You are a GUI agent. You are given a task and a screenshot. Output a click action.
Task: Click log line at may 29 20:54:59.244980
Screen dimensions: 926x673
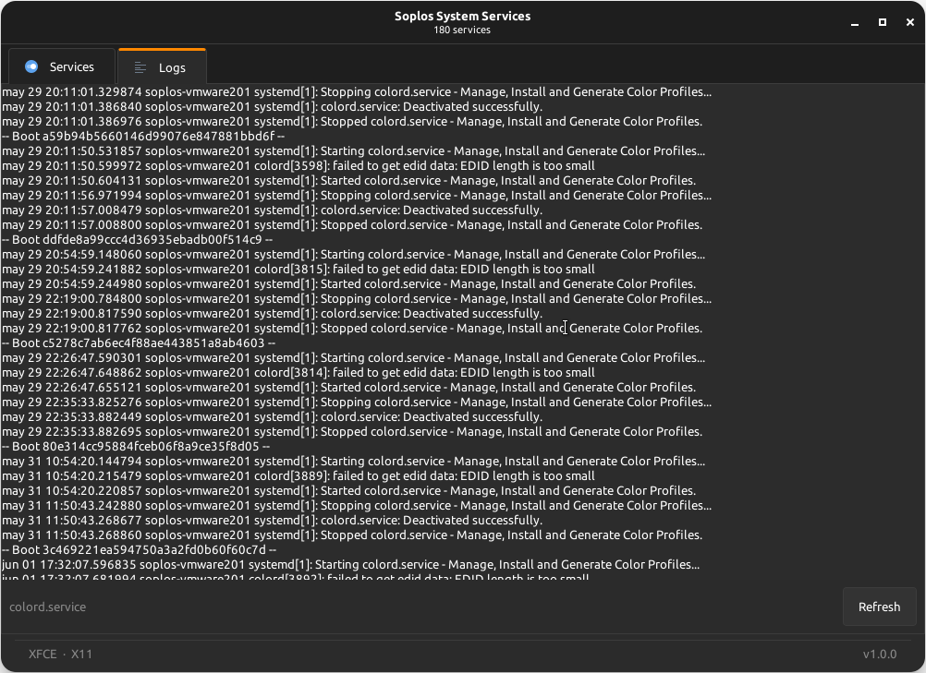(x=349, y=283)
